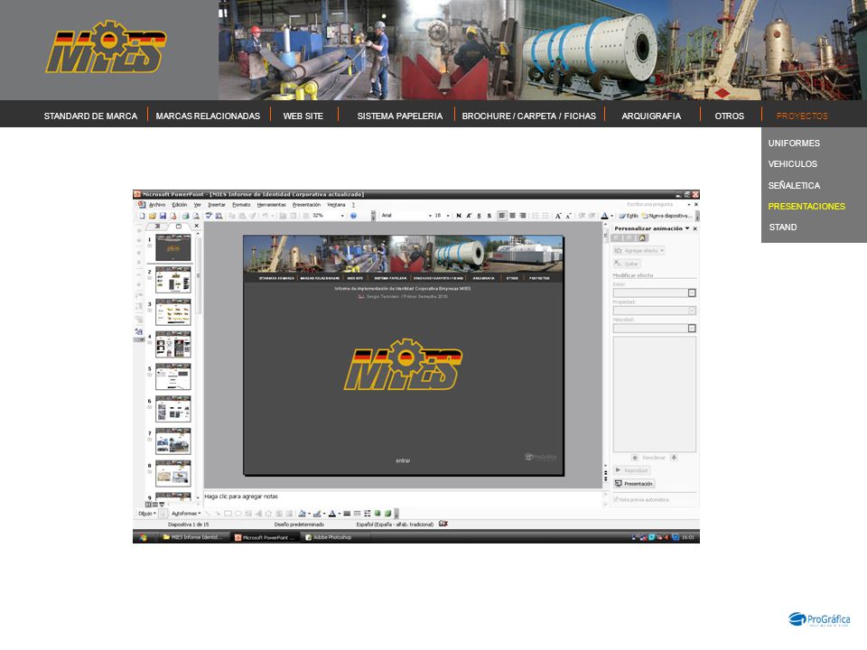Open 'MIES Informe Identid...' folder in taskbar

coord(193,537)
